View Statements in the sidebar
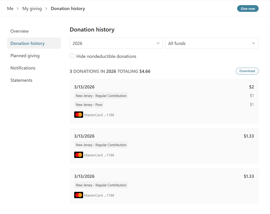This screenshot has height=214, width=270. pos(21,80)
